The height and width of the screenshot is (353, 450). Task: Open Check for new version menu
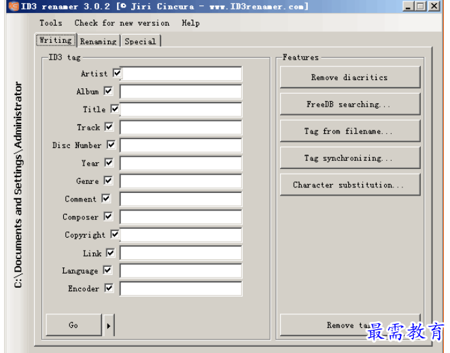coord(122,23)
